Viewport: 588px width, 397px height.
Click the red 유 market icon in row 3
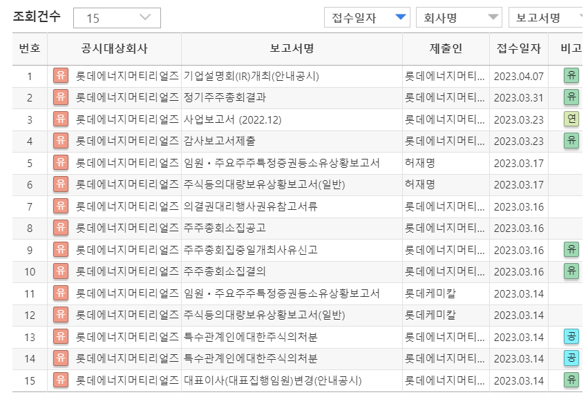click(60, 119)
